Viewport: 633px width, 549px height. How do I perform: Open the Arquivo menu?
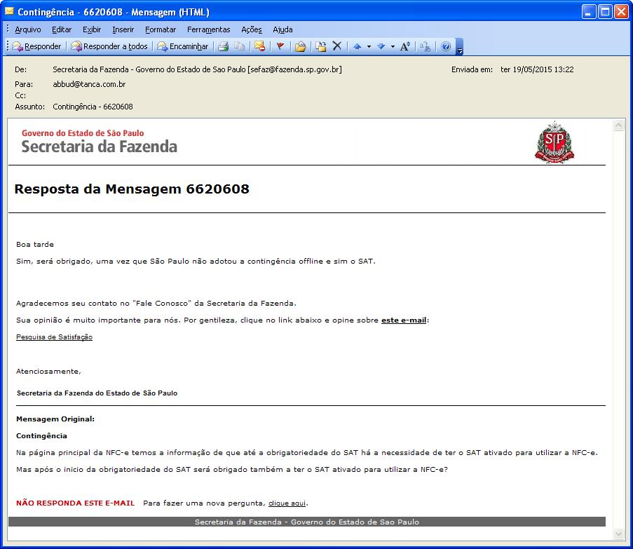[28, 29]
